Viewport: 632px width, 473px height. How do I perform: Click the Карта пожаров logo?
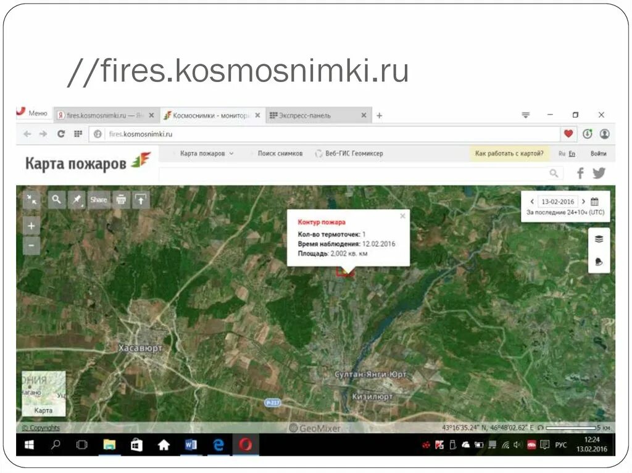88,162
